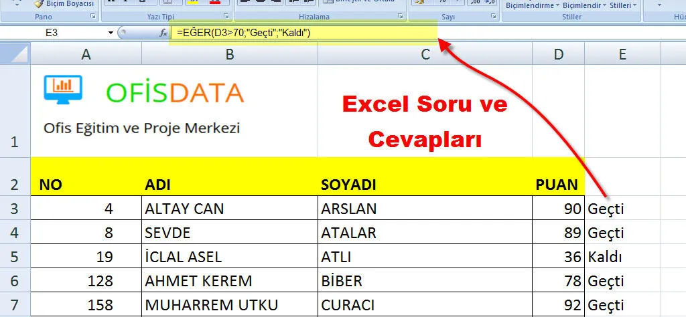
Task: Select column C header
Action: click(x=425, y=54)
